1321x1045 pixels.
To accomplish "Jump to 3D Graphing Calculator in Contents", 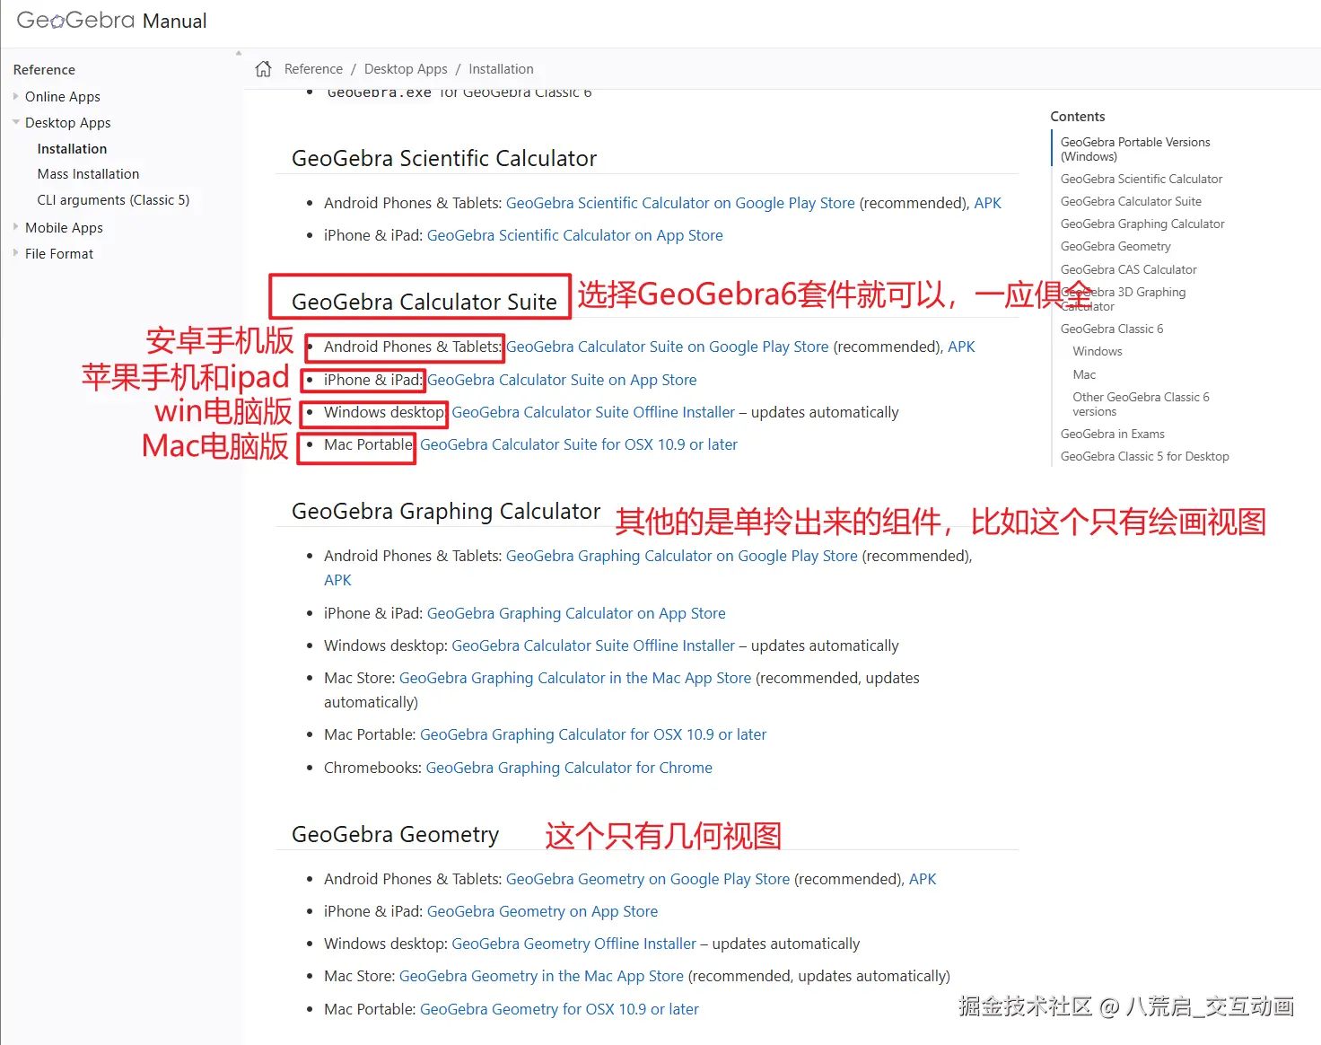I will point(1123,299).
